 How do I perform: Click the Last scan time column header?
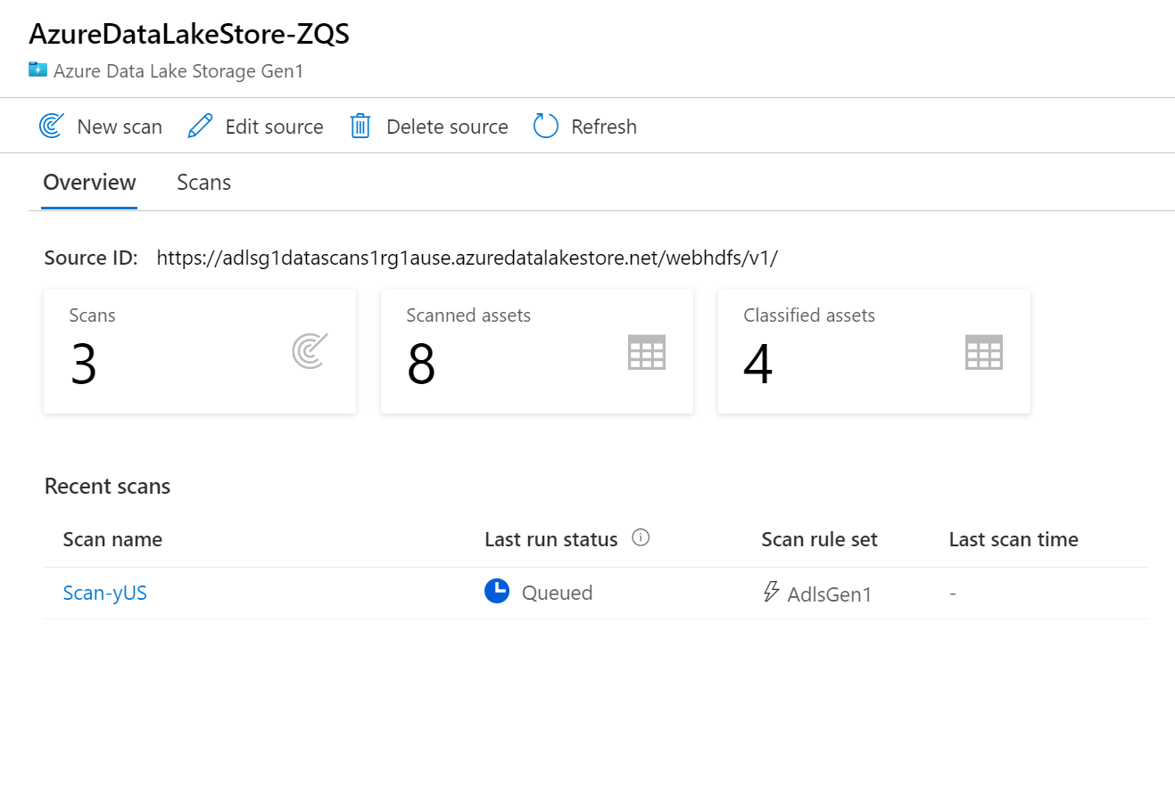click(1014, 539)
